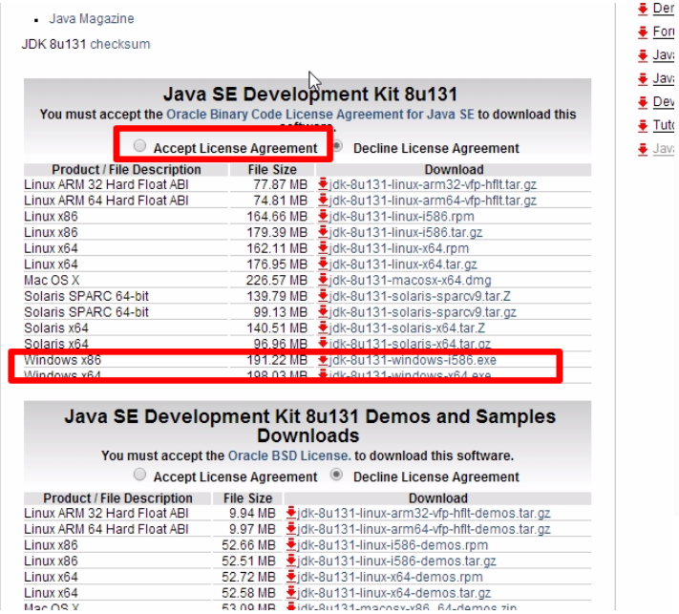Click the 52.66 MB file size cell
679x614 pixels.
pos(247,545)
